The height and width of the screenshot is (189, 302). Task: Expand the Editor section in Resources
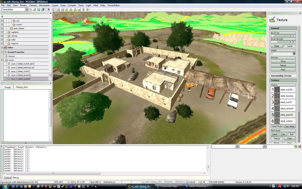[2, 48]
